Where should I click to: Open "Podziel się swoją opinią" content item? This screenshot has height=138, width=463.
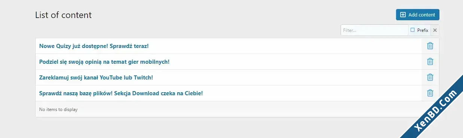pos(104,61)
